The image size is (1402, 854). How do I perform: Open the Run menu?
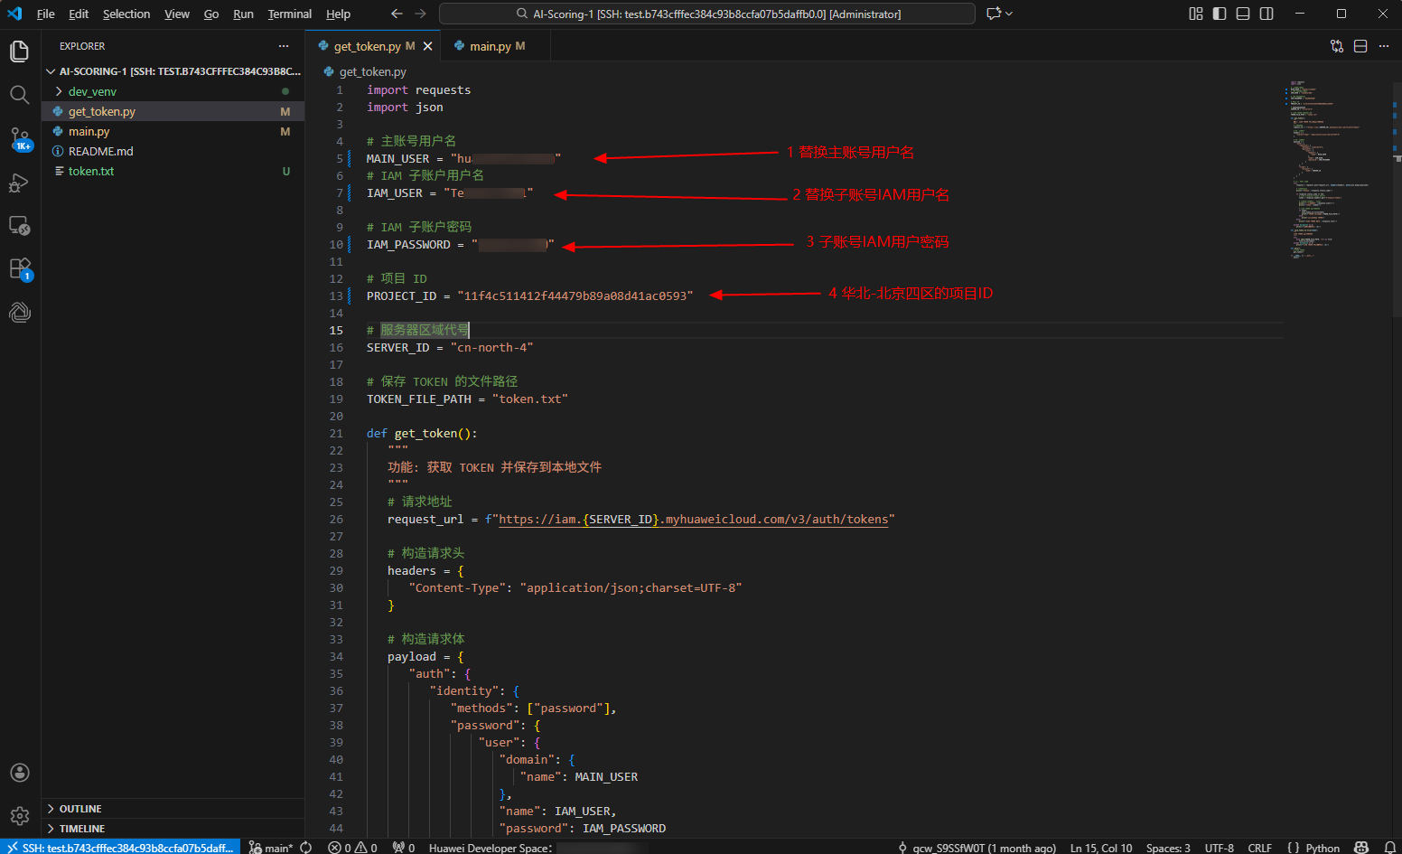click(243, 14)
